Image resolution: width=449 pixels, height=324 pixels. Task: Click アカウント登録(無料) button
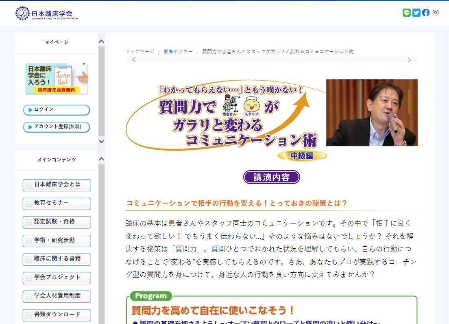click(x=57, y=127)
